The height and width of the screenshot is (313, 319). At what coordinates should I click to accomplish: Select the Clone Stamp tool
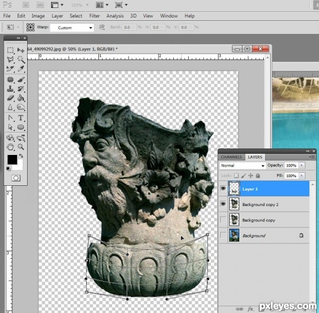[x=10, y=88]
